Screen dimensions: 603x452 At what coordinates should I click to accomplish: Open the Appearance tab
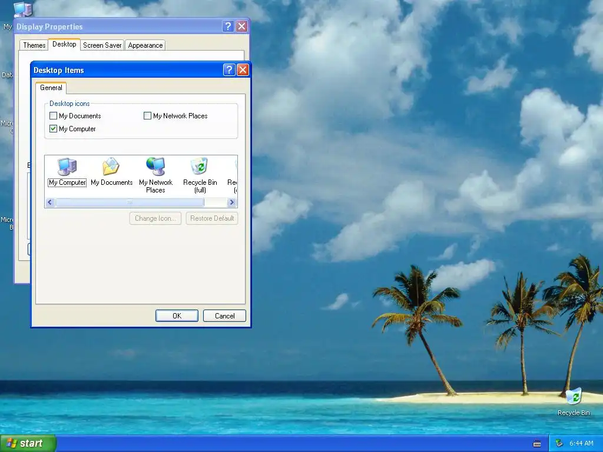[145, 45]
